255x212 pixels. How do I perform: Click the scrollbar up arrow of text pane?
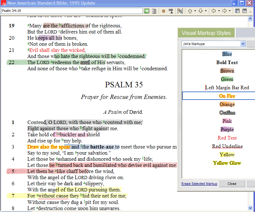click(250, 19)
